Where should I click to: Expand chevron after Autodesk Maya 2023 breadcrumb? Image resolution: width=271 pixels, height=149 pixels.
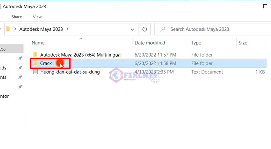point(67,29)
